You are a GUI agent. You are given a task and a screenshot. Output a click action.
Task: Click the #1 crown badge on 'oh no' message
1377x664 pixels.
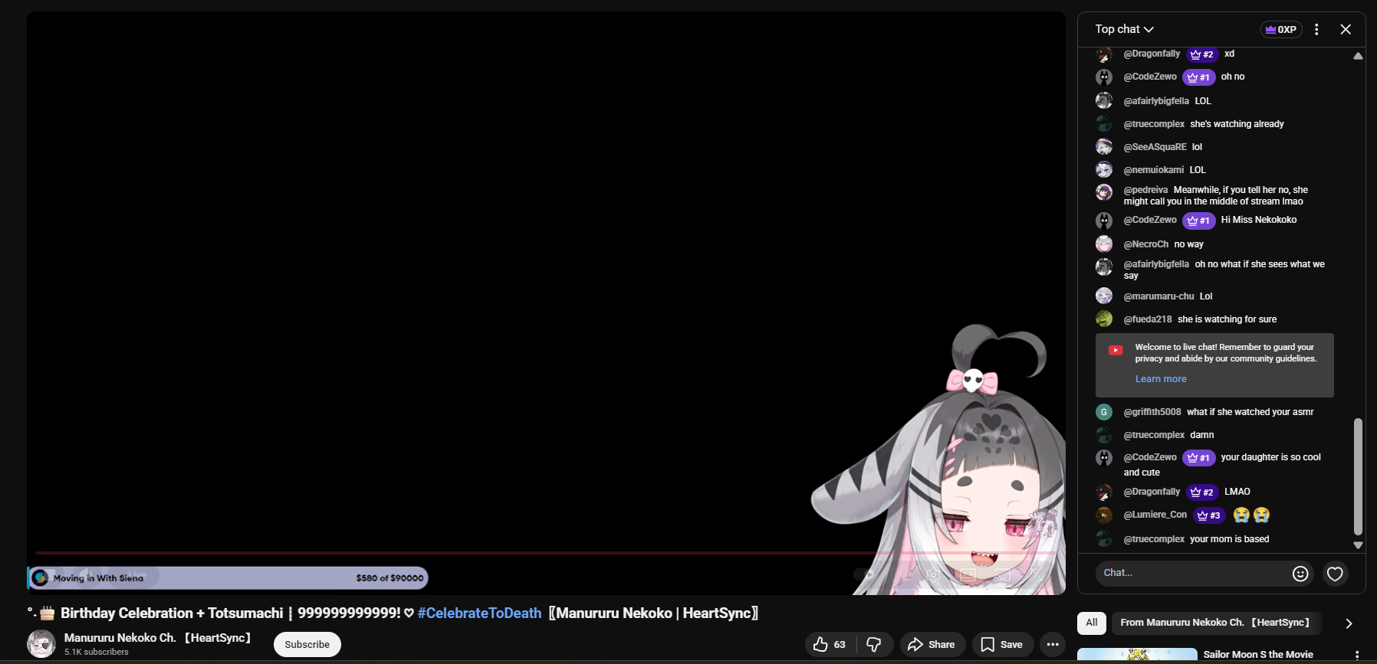click(x=1198, y=77)
